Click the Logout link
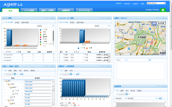The width and height of the screenshot is (172, 107). click(x=135, y=3)
